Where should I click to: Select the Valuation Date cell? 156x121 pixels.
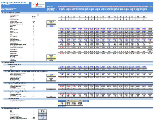coord(51,21)
